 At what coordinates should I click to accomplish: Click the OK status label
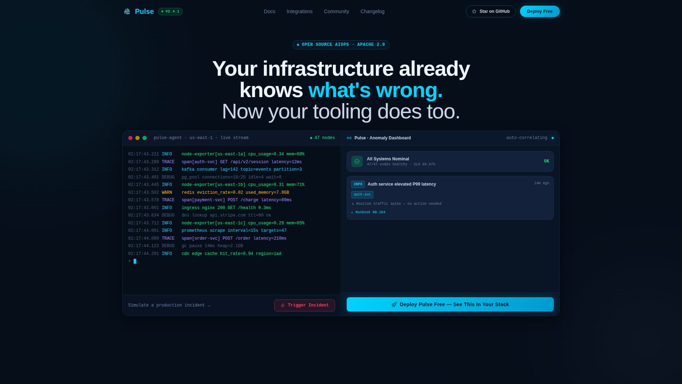546,161
